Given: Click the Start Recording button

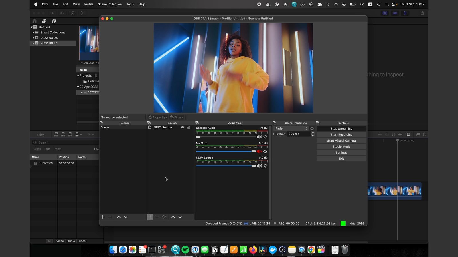Looking at the screenshot, I should (341, 134).
